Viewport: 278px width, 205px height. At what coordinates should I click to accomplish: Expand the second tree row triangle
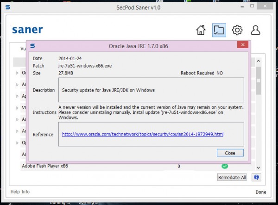(17, 85)
